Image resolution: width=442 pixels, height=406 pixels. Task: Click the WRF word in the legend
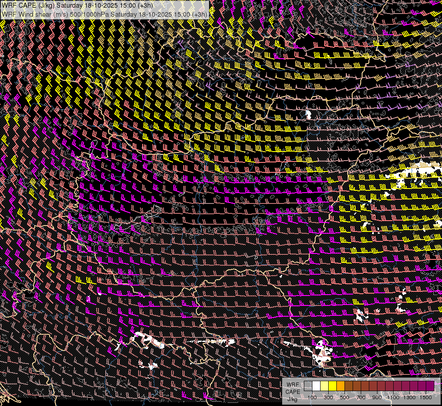pos(293,385)
